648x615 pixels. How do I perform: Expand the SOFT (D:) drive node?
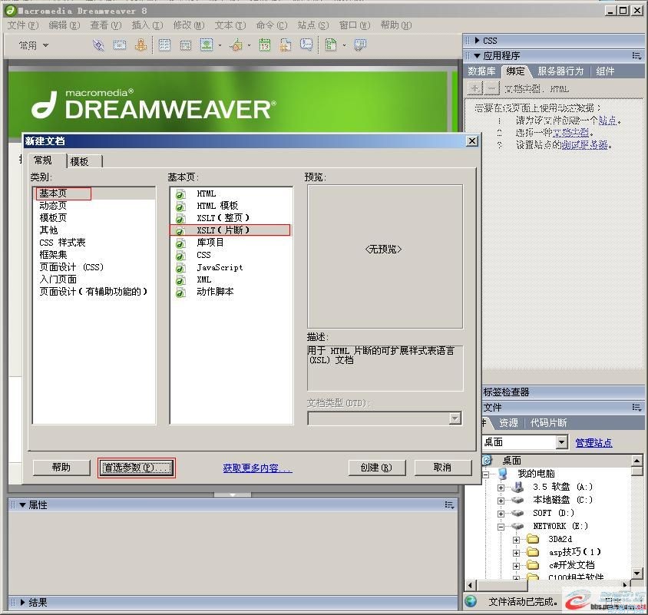[x=501, y=513]
